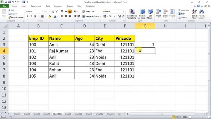Click the Save icon in quick access toolbar
The image size is (211, 119).
[x=6, y=2]
